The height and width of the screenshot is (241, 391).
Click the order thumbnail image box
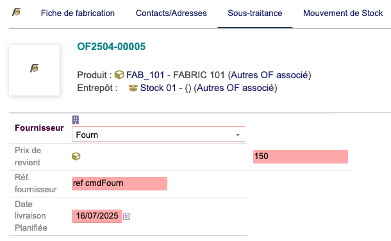[x=34, y=70]
